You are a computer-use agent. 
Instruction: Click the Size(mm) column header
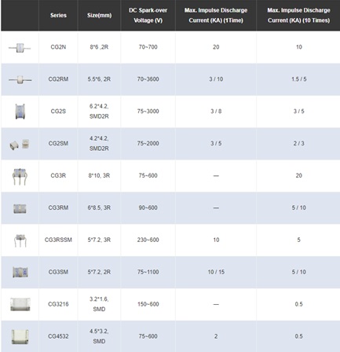[99, 15]
